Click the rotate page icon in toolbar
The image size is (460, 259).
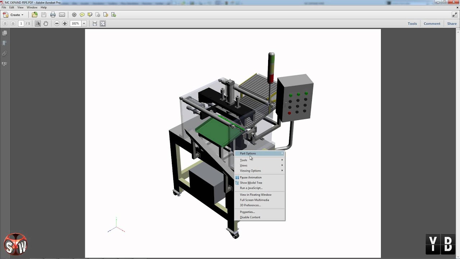106,15
